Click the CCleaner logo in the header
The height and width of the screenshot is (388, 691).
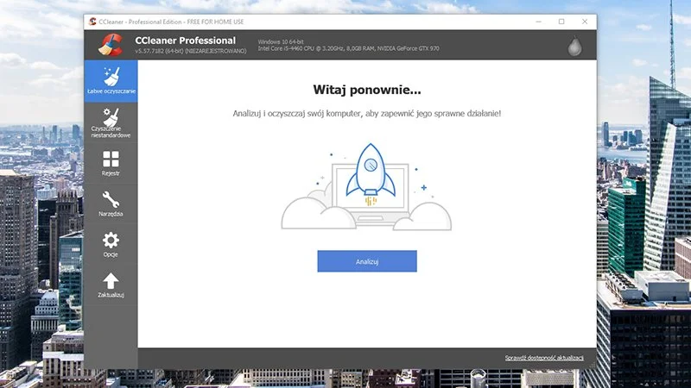(111, 45)
